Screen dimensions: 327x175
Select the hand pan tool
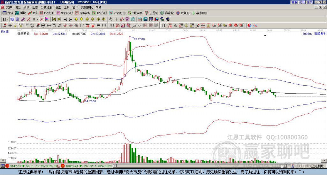pyautogui.click(x=110, y=19)
